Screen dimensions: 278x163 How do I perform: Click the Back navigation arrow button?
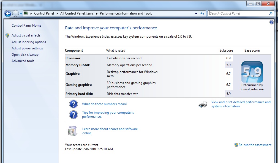coord(8,13)
